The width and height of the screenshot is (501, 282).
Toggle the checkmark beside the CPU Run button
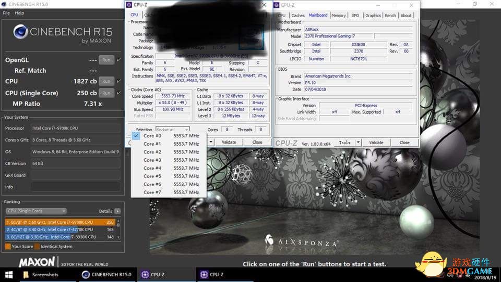point(119,81)
